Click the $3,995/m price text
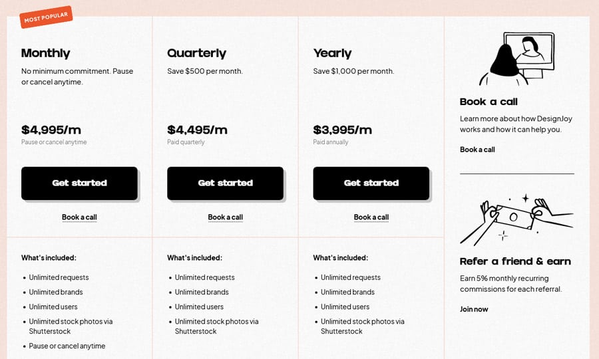 343,130
